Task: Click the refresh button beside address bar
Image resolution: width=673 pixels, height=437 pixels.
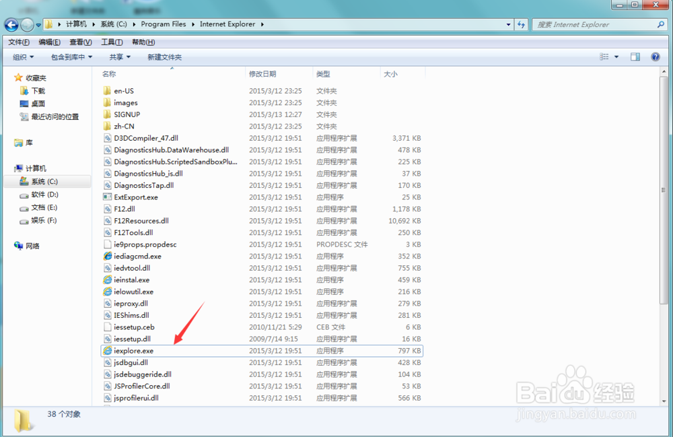Action: (521, 24)
